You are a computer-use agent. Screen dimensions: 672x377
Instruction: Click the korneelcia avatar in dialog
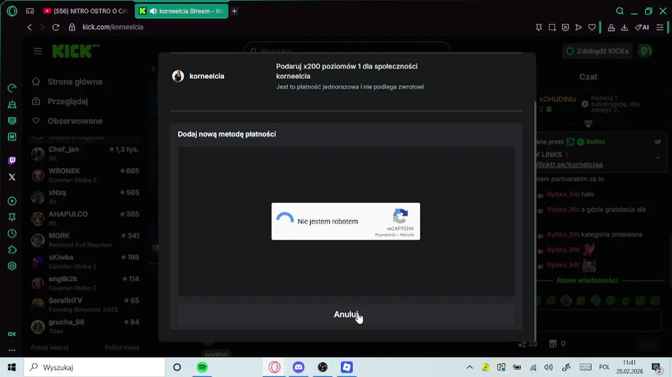point(178,76)
